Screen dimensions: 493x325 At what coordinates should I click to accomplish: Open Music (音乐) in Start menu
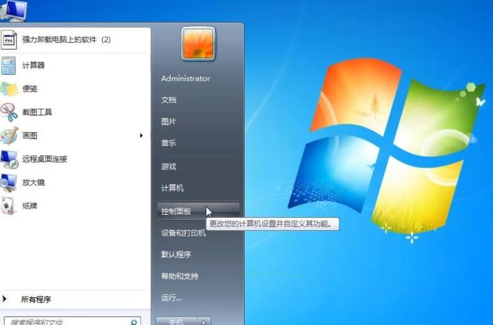point(168,143)
